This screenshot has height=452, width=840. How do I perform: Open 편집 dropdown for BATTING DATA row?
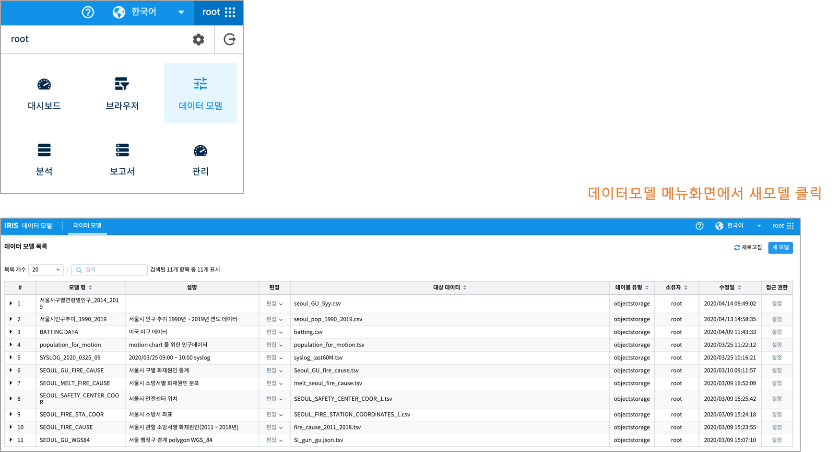point(274,332)
